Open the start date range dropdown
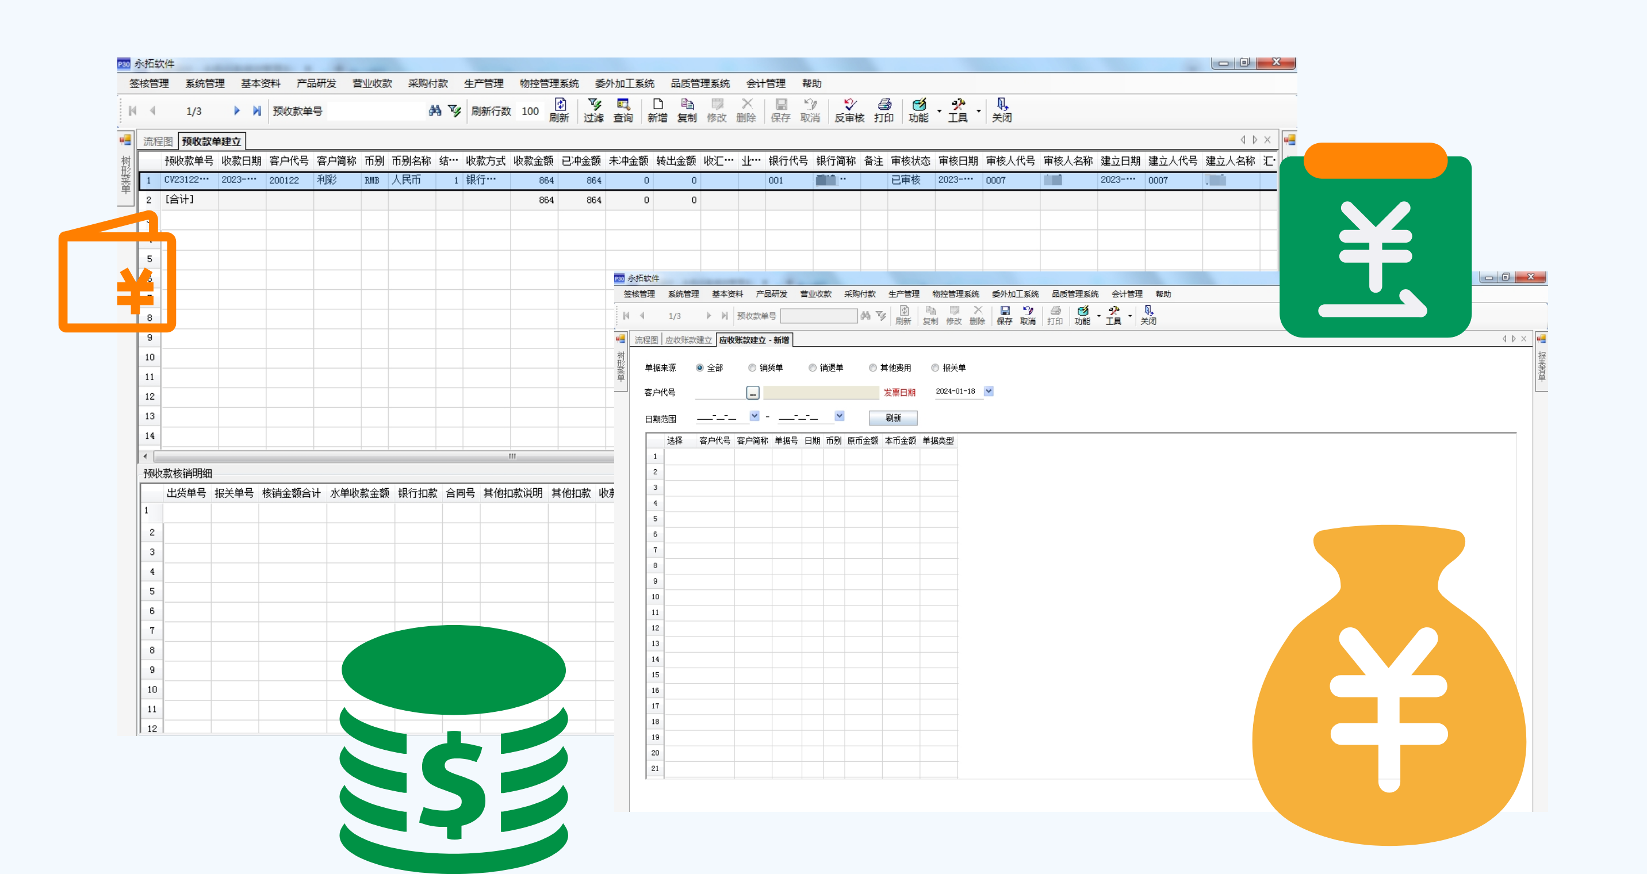 754,416
